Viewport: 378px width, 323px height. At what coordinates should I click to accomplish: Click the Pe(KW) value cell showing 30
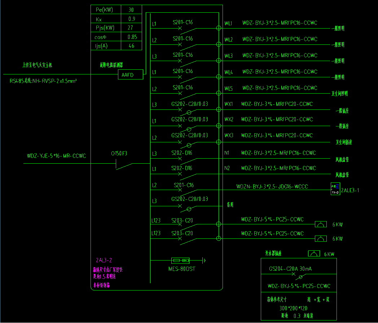point(131,10)
